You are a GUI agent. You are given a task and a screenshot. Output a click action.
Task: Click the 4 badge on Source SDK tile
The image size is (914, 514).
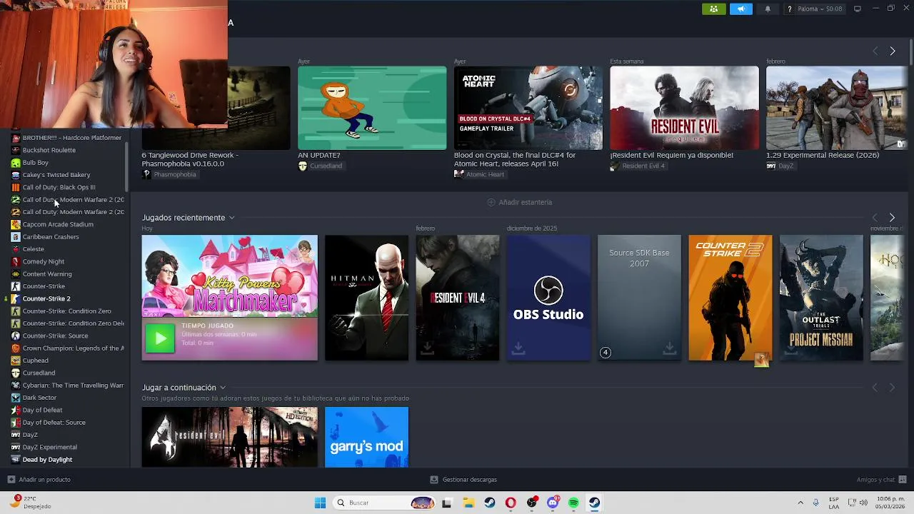[606, 352]
